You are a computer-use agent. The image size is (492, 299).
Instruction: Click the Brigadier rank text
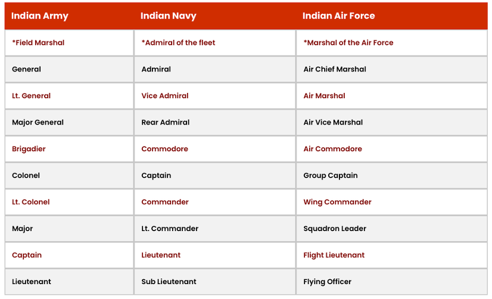tap(29, 149)
